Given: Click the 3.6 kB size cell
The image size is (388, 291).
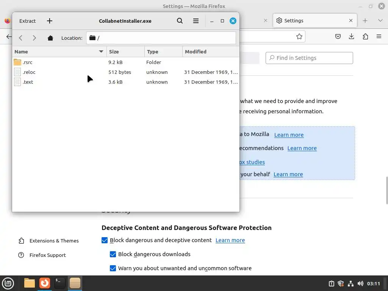Looking at the screenshot, I should 115,82.
